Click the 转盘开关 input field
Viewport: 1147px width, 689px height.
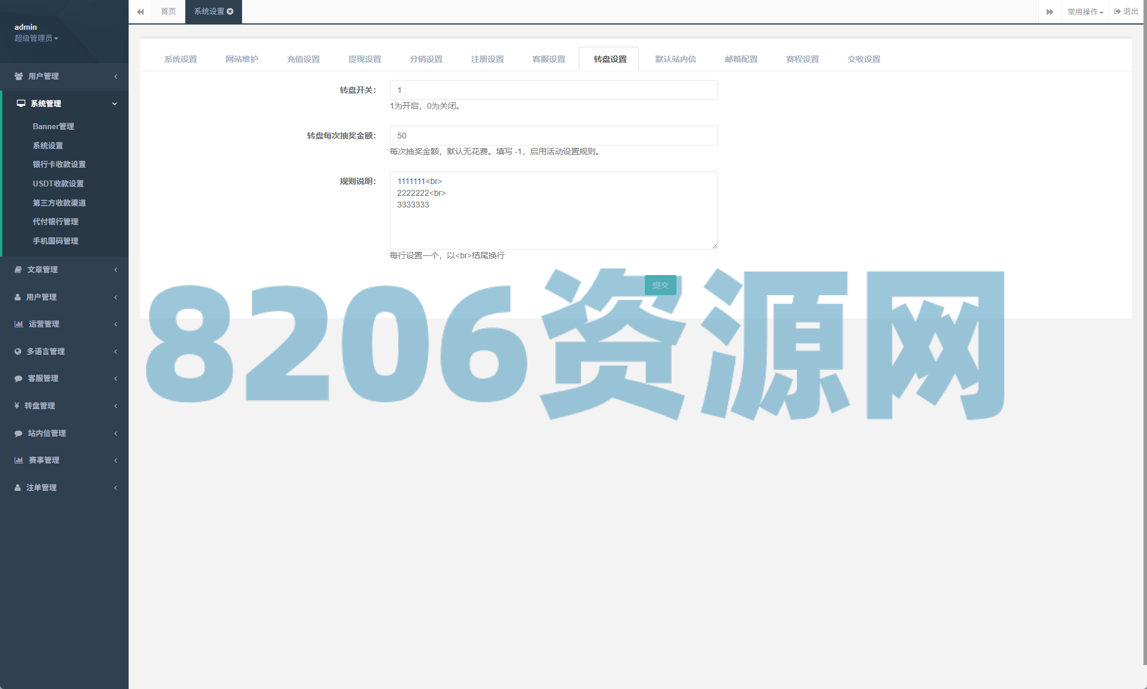(554, 90)
